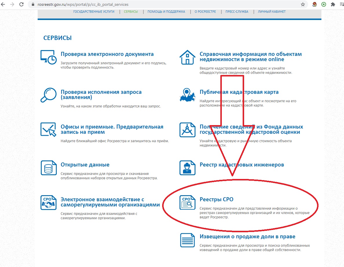The image size is (344, 267).
Task: Open Извещения о продаже доли в праве
Action: coord(247,237)
